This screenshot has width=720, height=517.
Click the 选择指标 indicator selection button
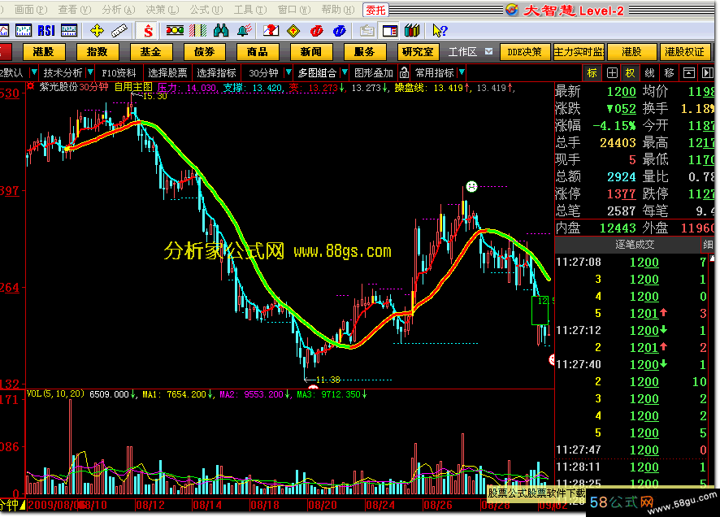point(216,72)
